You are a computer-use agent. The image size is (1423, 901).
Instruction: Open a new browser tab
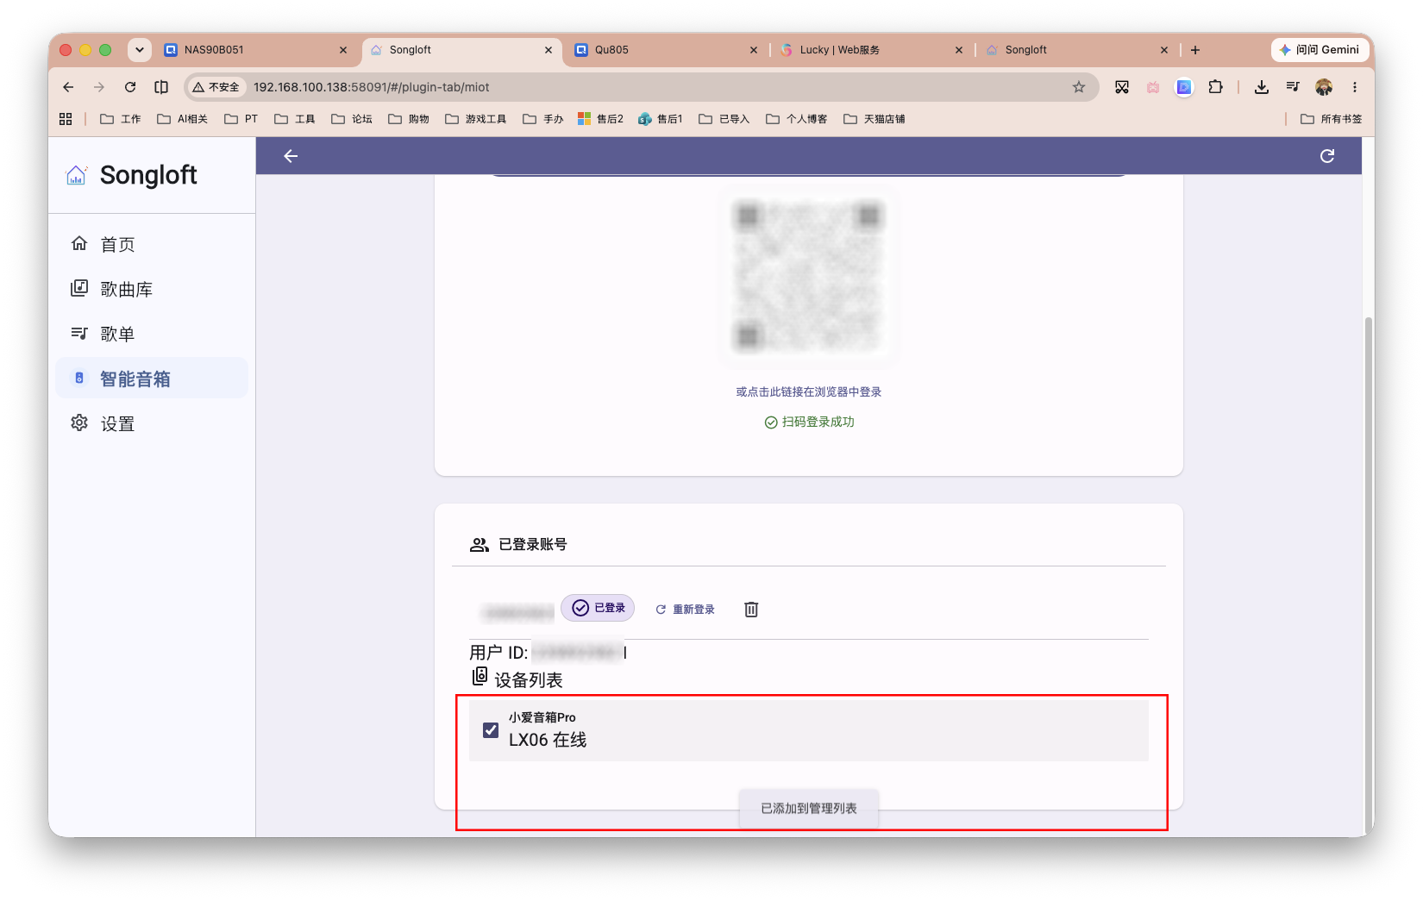pos(1195,50)
